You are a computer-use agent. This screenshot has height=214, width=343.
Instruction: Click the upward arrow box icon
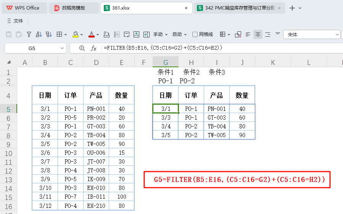tap(136, 34)
